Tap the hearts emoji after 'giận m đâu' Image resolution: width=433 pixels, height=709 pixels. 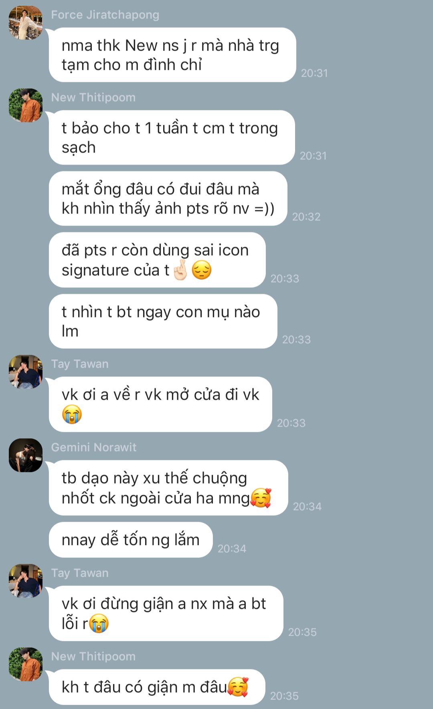pos(238,687)
